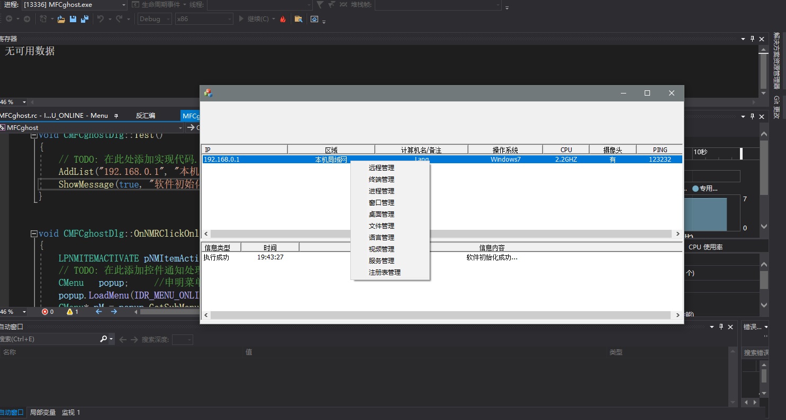Click the error count indicator icon
The width and height of the screenshot is (786, 420).
click(45, 312)
